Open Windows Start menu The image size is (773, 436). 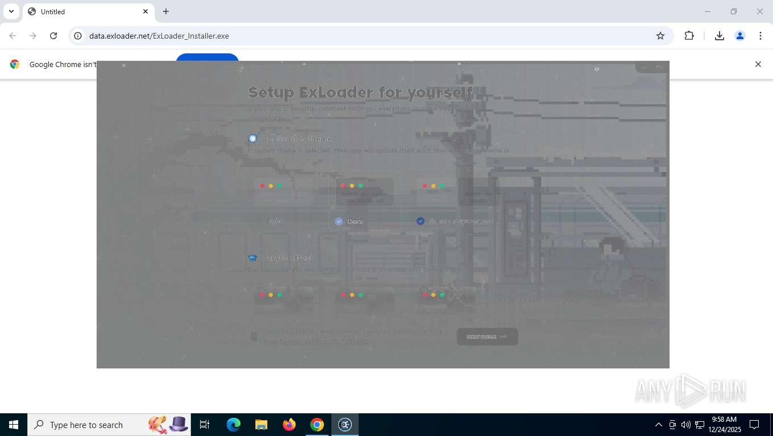click(14, 425)
